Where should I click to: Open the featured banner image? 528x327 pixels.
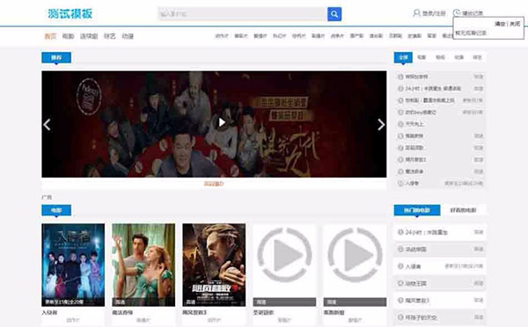tap(214, 124)
